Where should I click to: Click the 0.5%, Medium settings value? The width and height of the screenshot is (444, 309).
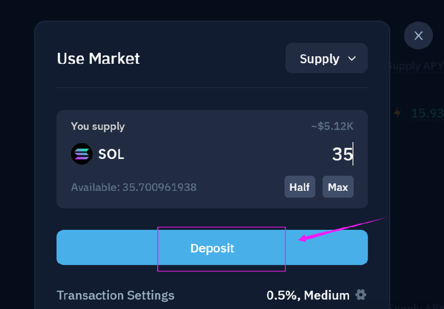(308, 295)
